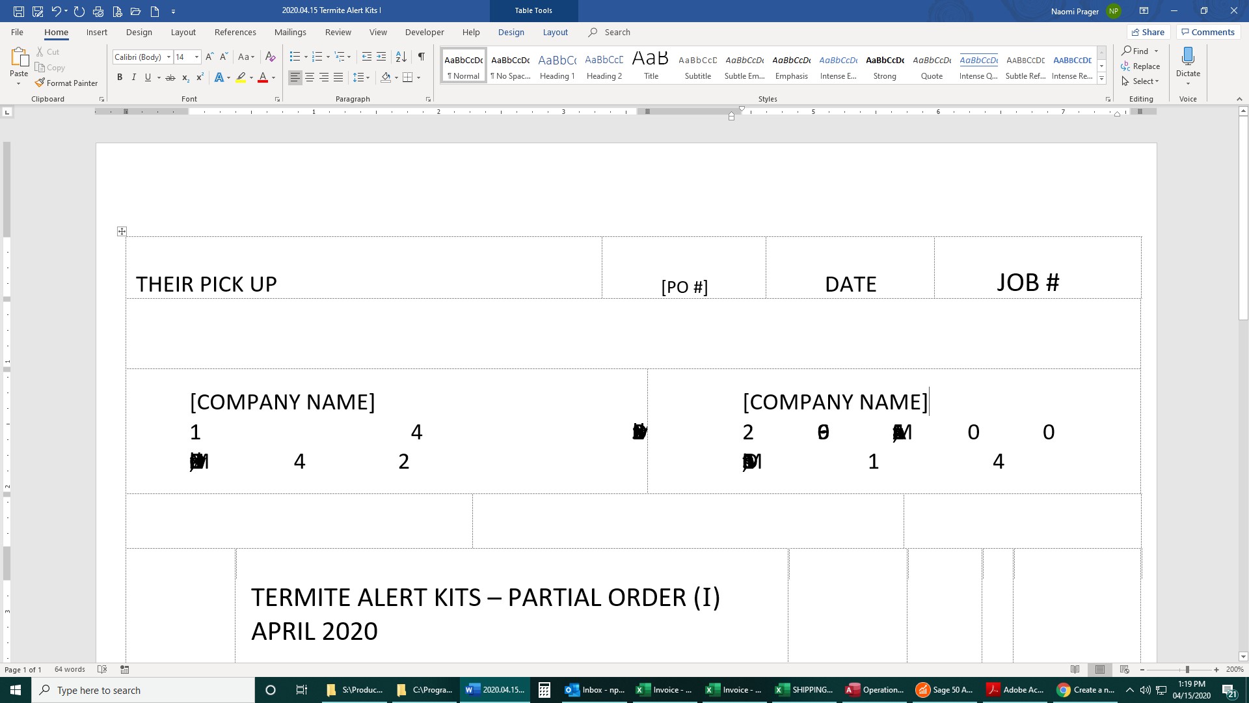The height and width of the screenshot is (703, 1249).
Task: Toggle Underline formatting
Action: pos(148,77)
